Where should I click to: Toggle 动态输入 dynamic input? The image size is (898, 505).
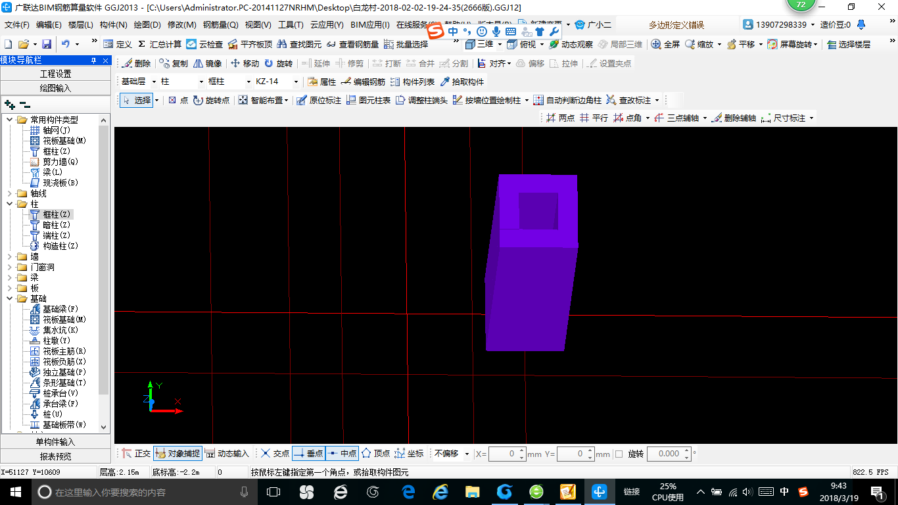(227, 453)
